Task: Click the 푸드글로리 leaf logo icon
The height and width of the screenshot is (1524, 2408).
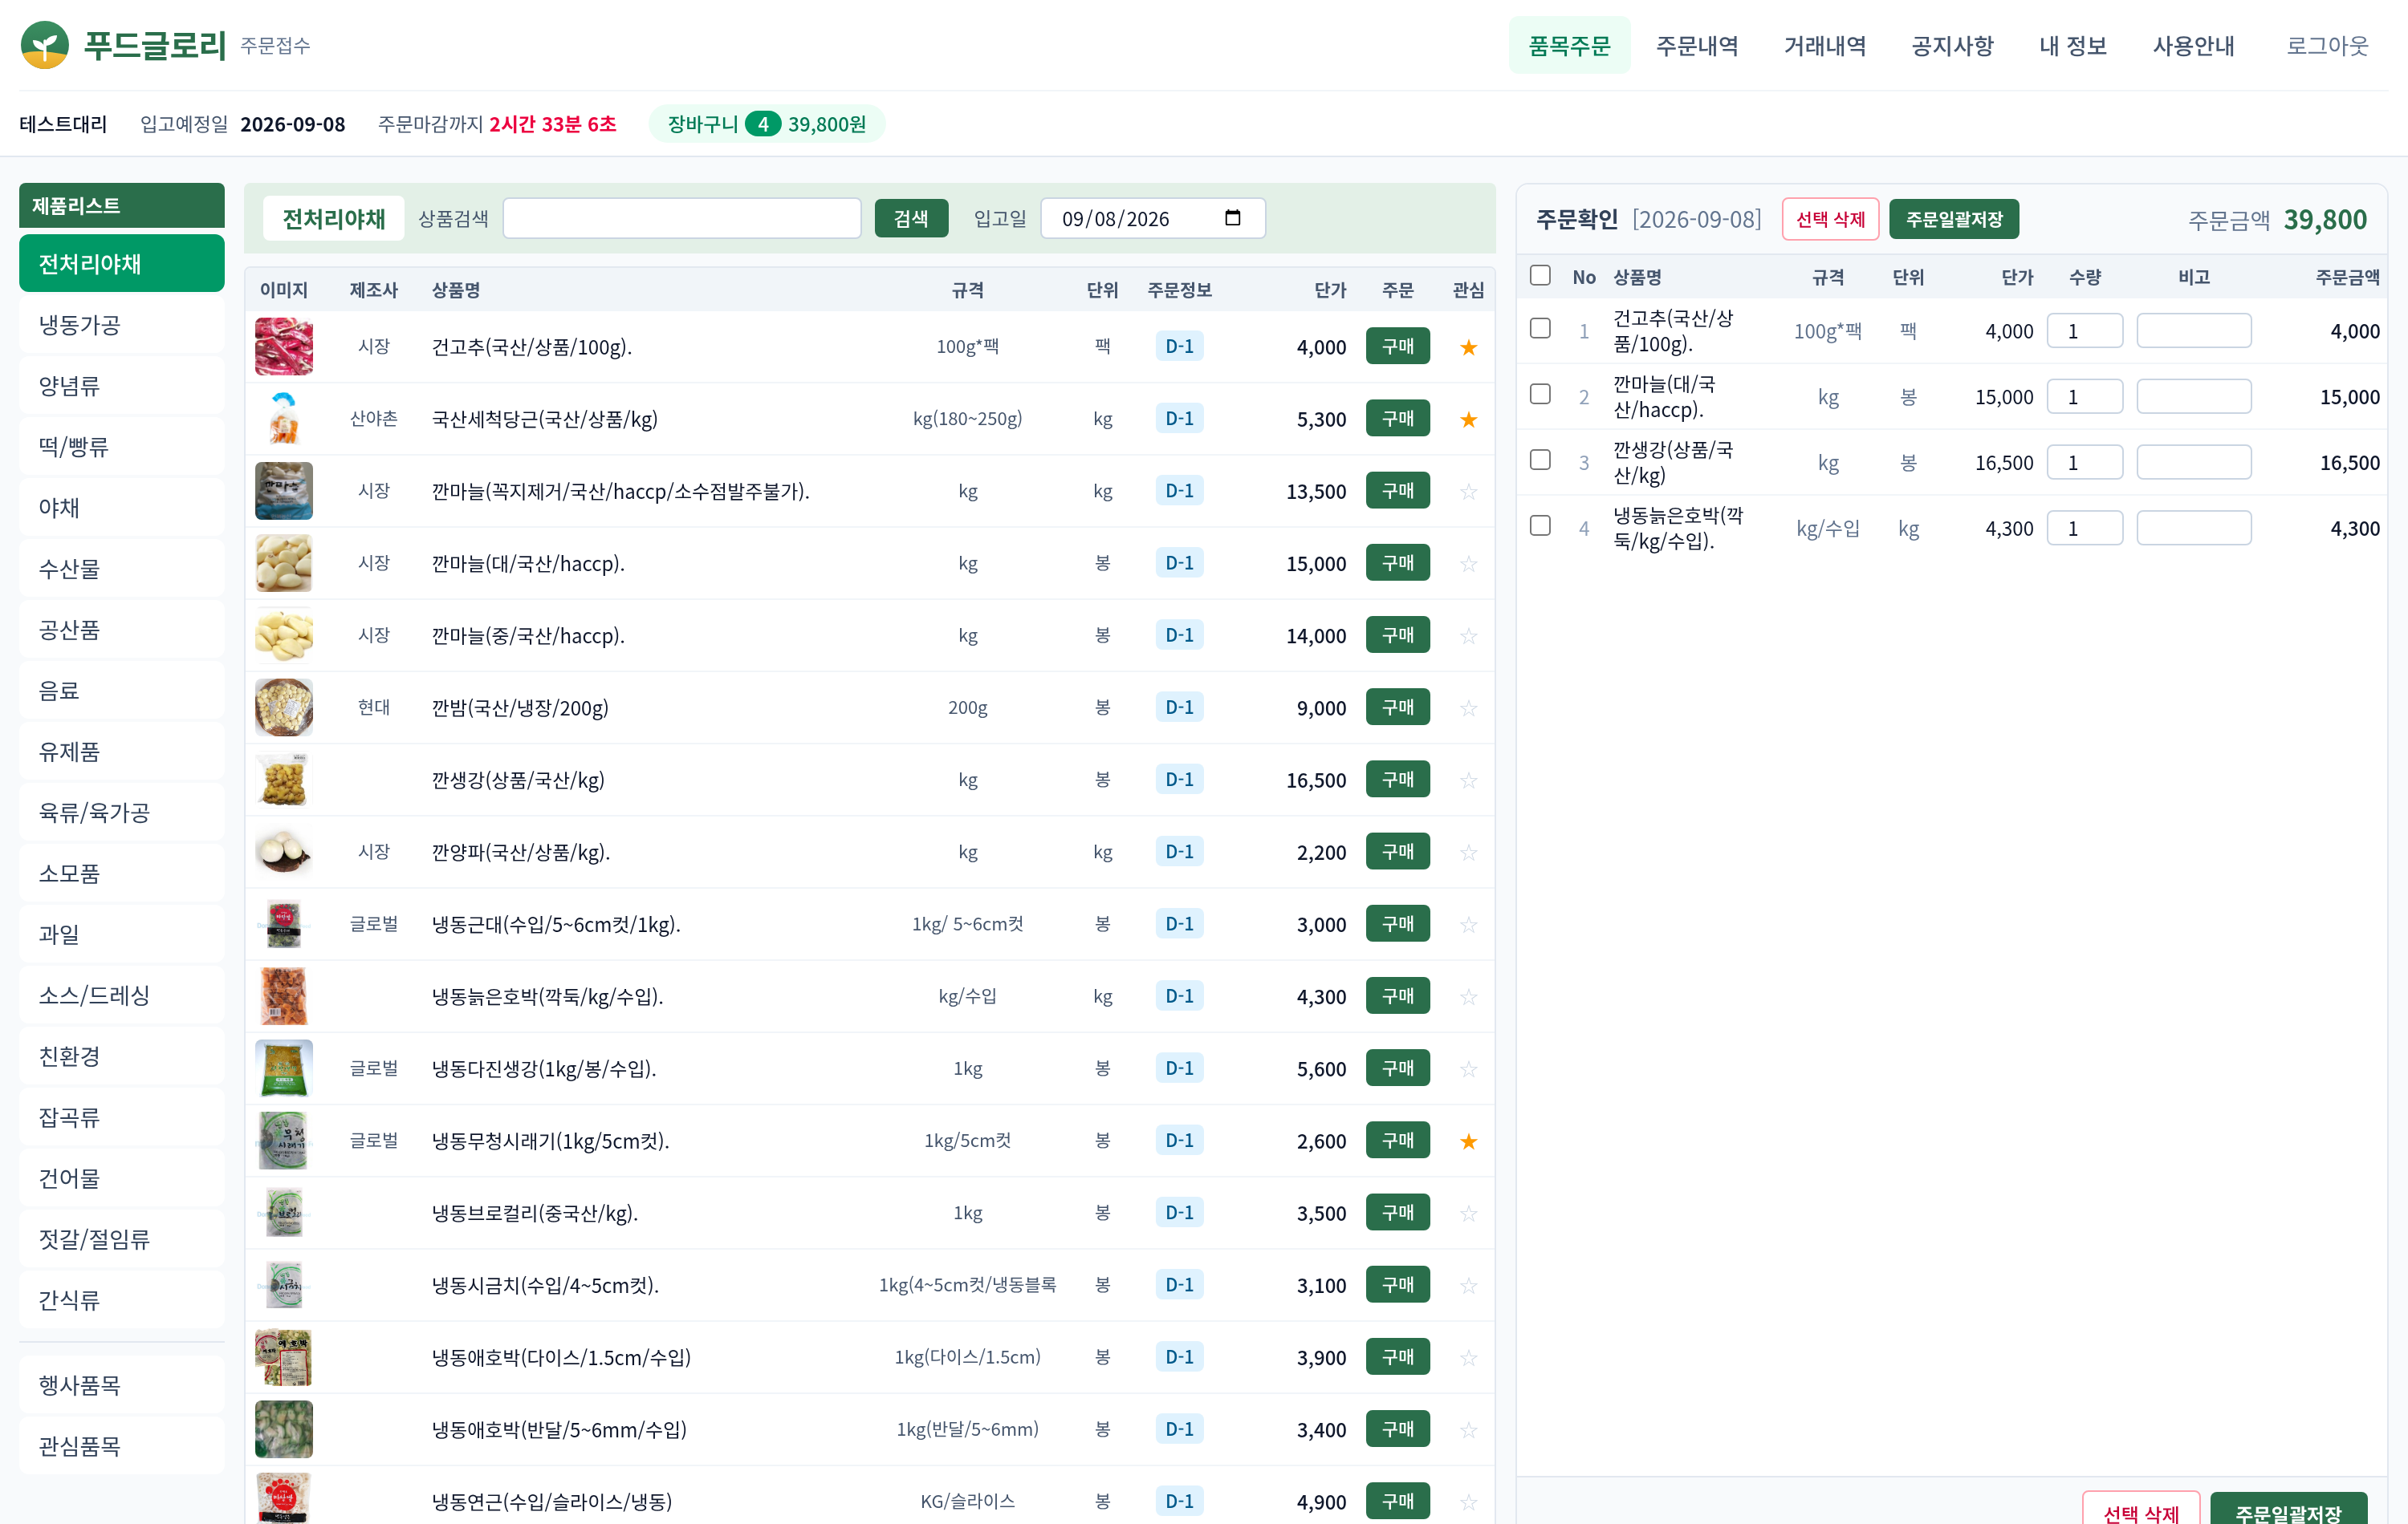Action: click(44, 45)
